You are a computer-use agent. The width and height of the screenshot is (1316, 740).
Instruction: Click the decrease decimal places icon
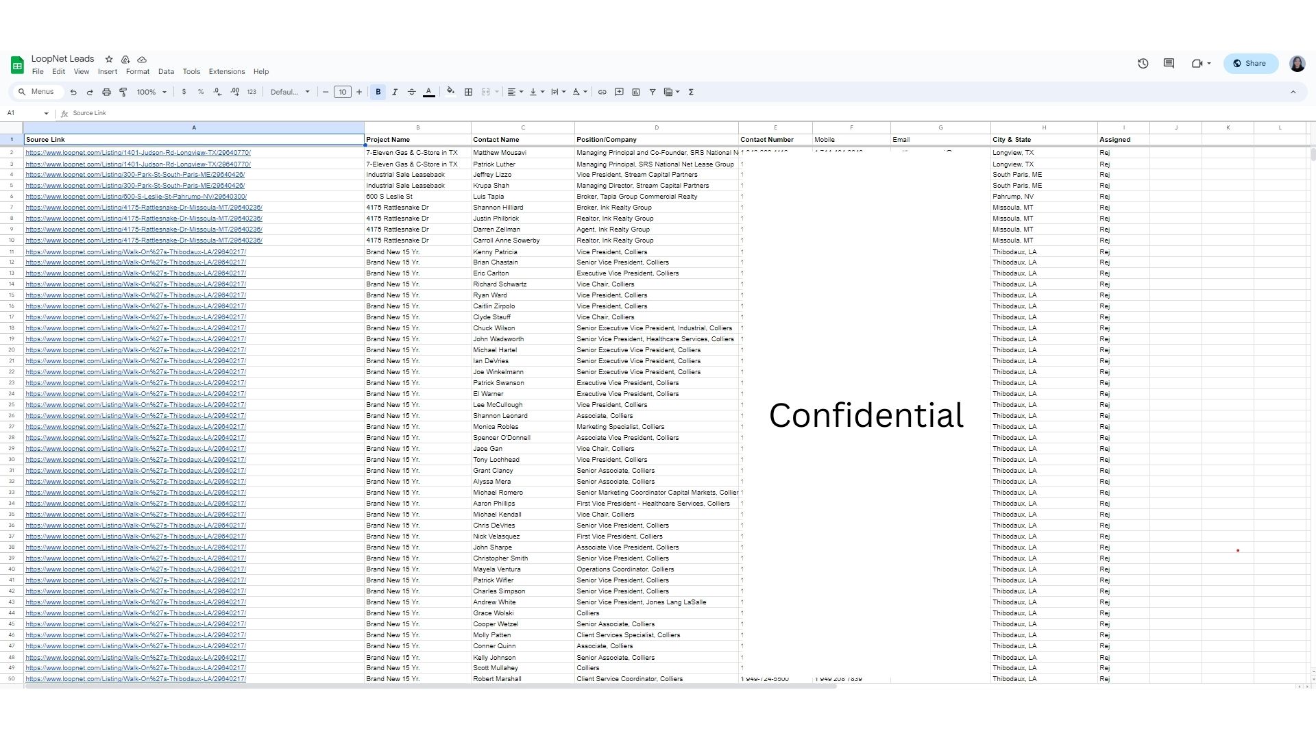(x=217, y=92)
